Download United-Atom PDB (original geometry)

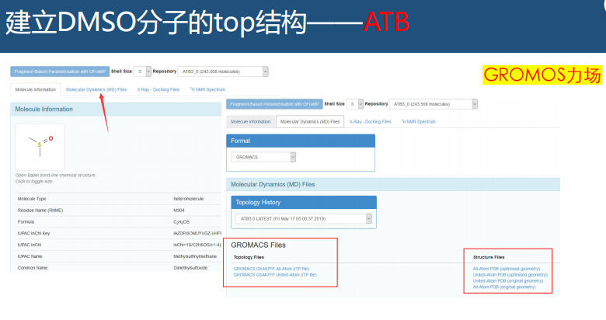pos(508,281)
